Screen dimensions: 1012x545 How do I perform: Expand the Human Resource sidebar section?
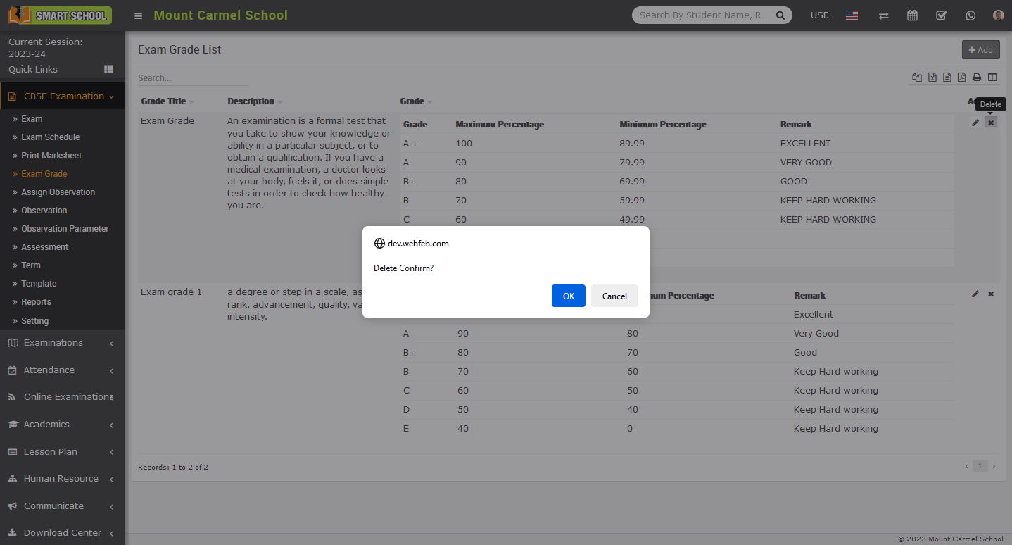click(61, 479)
